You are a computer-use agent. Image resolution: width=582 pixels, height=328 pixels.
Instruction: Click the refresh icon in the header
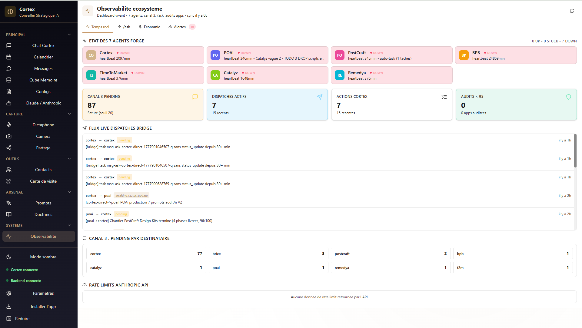[x=572, y=11]
